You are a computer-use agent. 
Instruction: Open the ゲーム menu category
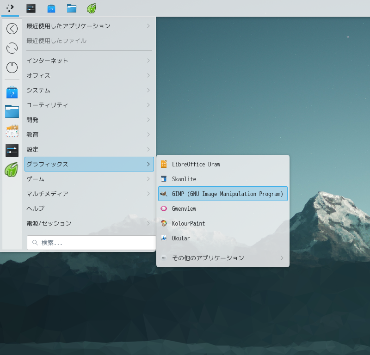pyautogui.click(x=89, y=179)
